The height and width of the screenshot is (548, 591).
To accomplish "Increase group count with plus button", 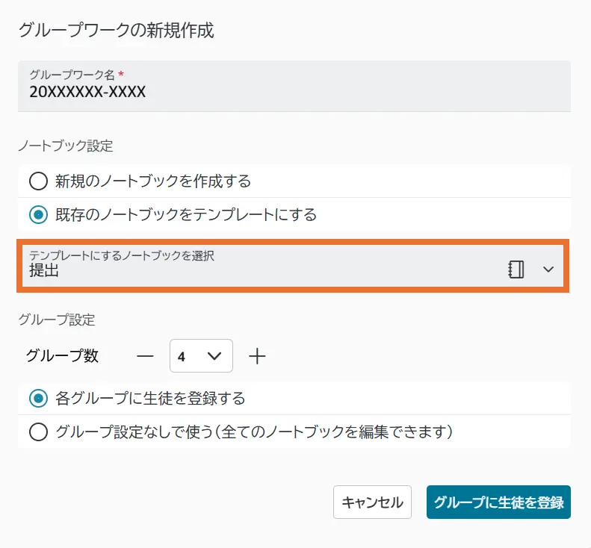I will pos(257,356).
